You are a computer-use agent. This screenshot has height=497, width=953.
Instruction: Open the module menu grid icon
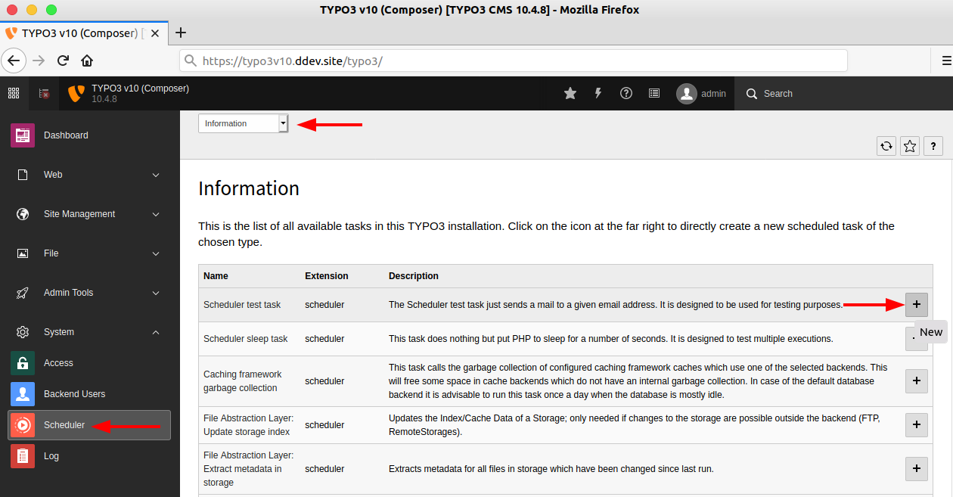tap(13, 92)
